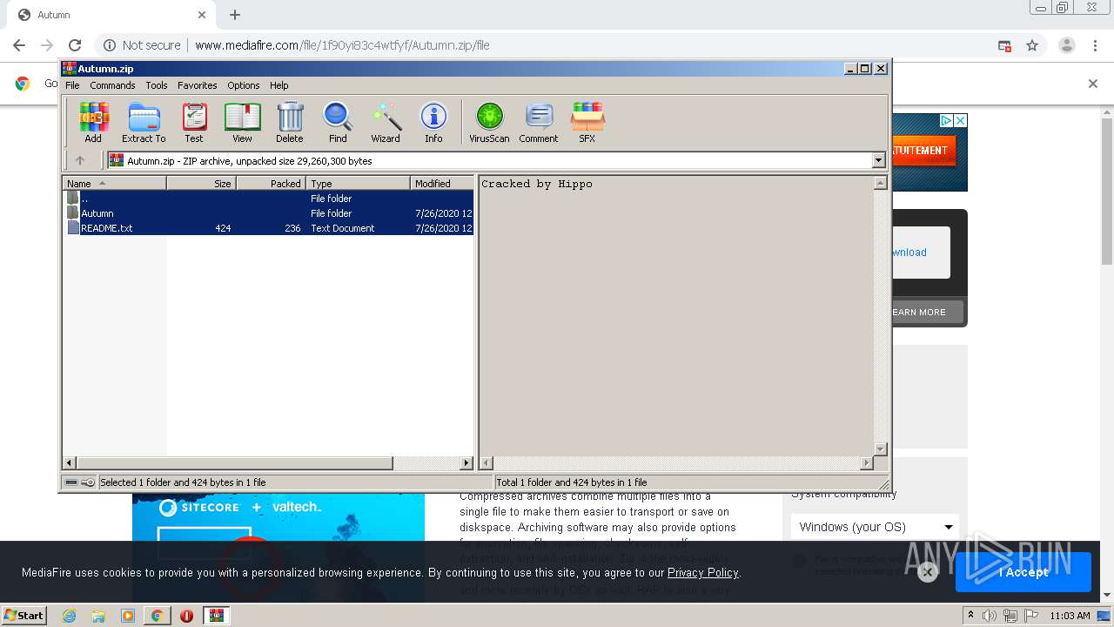The width and height of the screenshot is (1114, 627).
Task: Sort file list by Name column
Action: (114, 183)
